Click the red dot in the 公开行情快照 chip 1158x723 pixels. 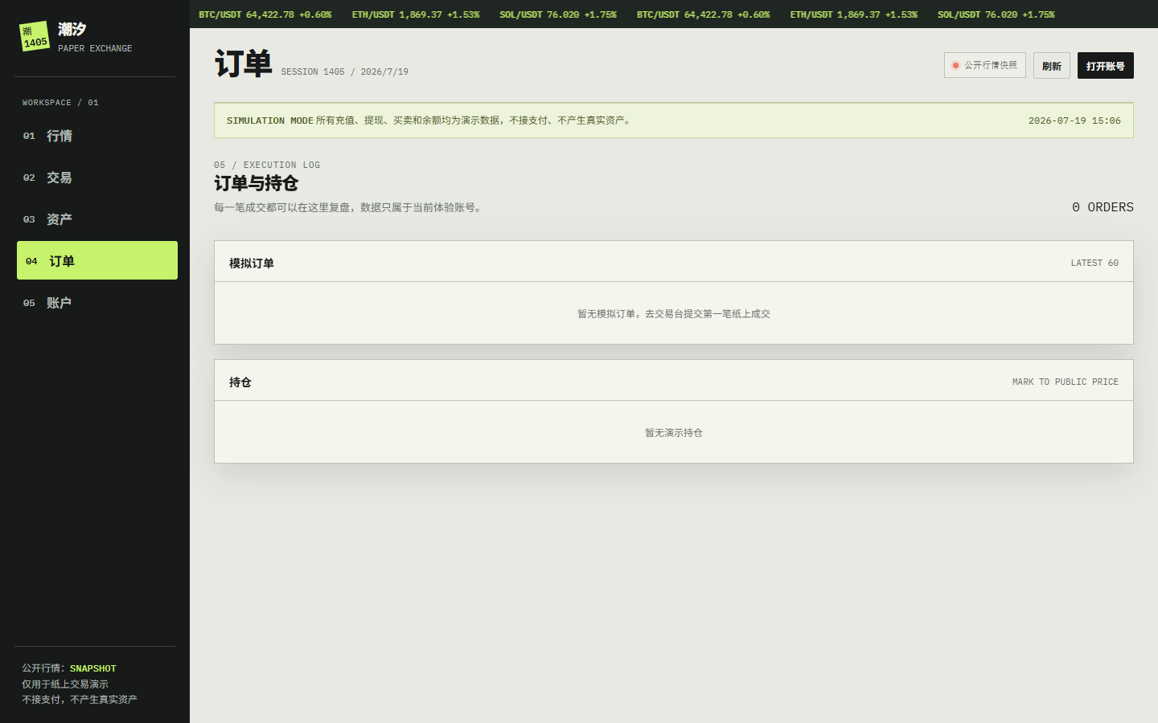tap(955, 65)
